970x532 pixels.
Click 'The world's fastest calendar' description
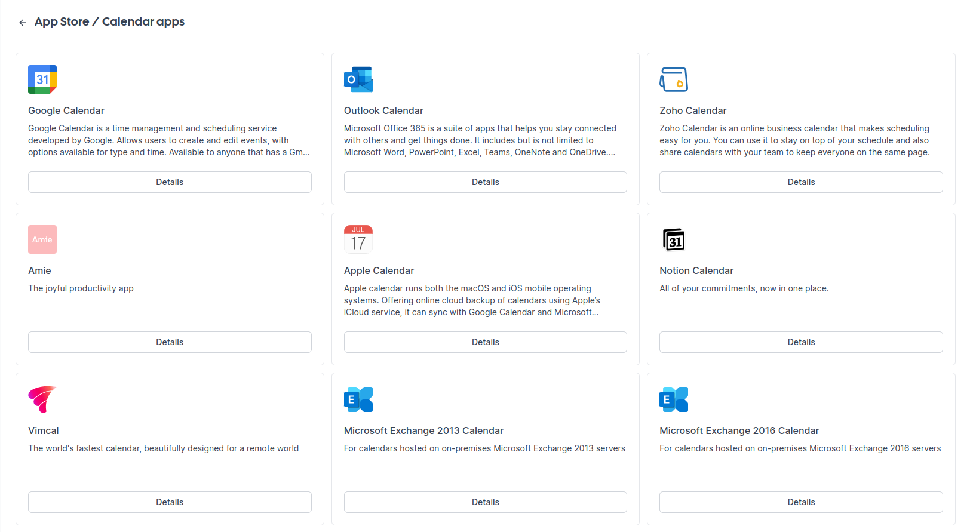point(164,448)
